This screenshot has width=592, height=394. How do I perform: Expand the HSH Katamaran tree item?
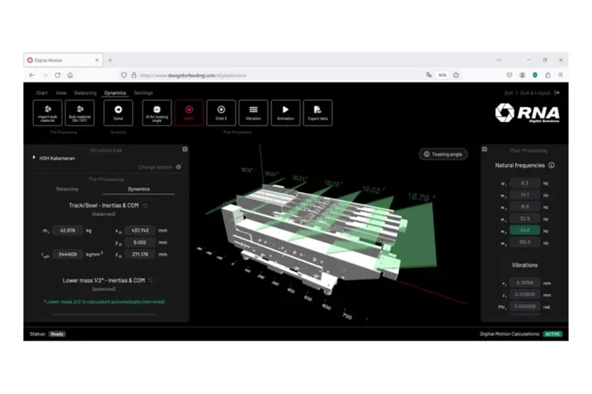[x=34, y=157]
